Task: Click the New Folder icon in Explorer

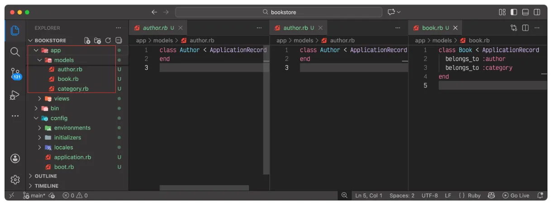Action: [98, 41]
